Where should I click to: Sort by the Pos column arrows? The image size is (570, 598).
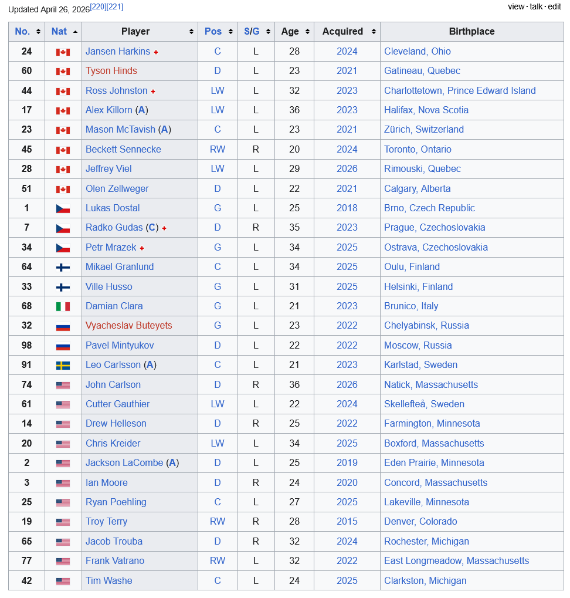click(230, 32)
